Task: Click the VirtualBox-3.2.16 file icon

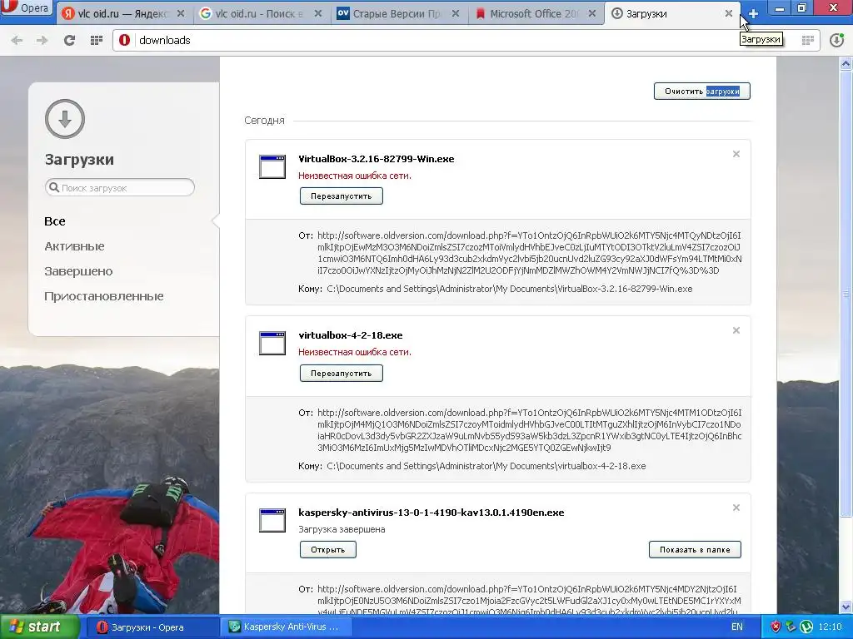Action: pos(272,166)
